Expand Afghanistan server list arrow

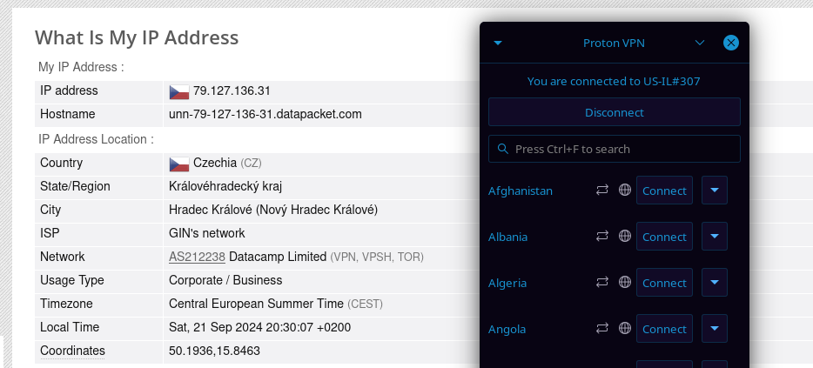click(715, 191)
